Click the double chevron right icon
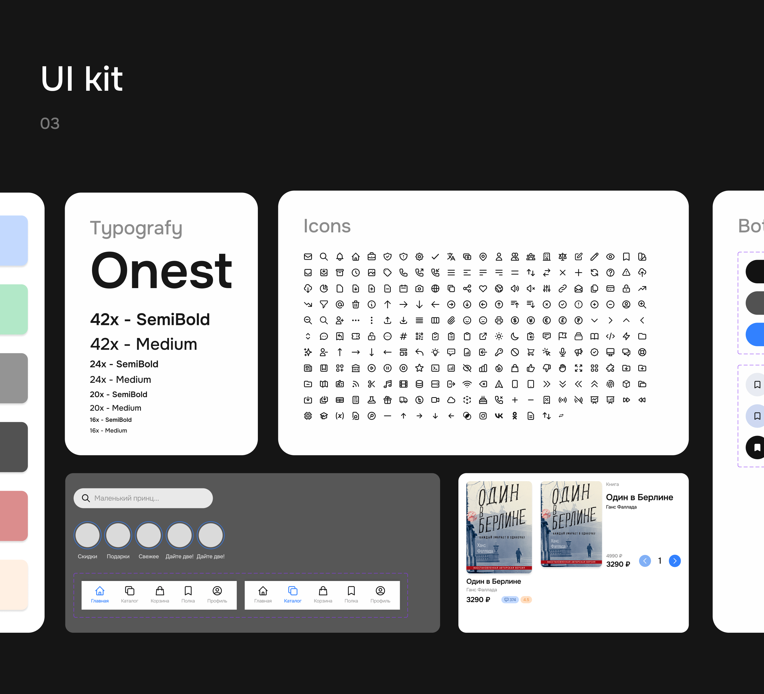 pyautogui.click(x=546, y=384)
